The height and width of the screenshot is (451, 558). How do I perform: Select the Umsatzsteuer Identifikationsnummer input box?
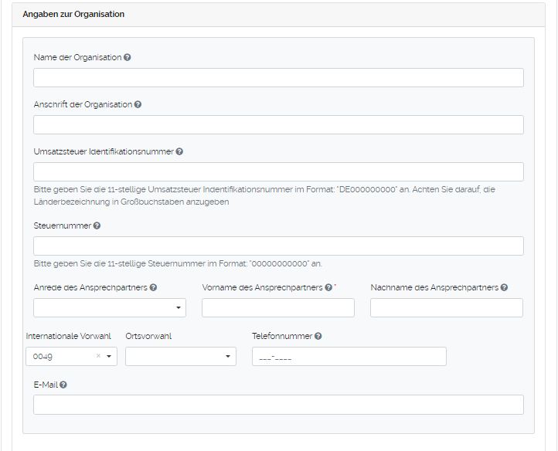tap(278, 172)
